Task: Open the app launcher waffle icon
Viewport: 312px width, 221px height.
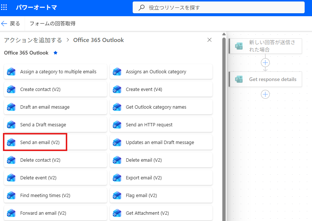Action: (4, 8)
